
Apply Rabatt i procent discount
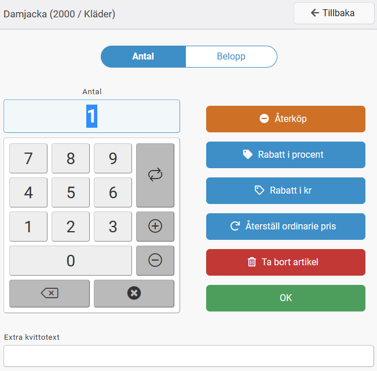pyautogui.click(x=286, y=155)
